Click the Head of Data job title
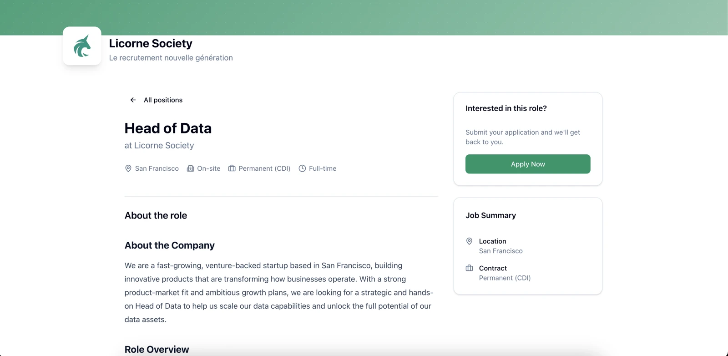This screenshot has width=728, height=356. tap(168, 128)
